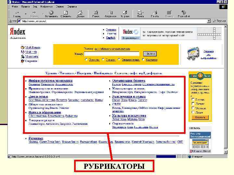Refresh the page with Обновить

click(x=66, y=14)
